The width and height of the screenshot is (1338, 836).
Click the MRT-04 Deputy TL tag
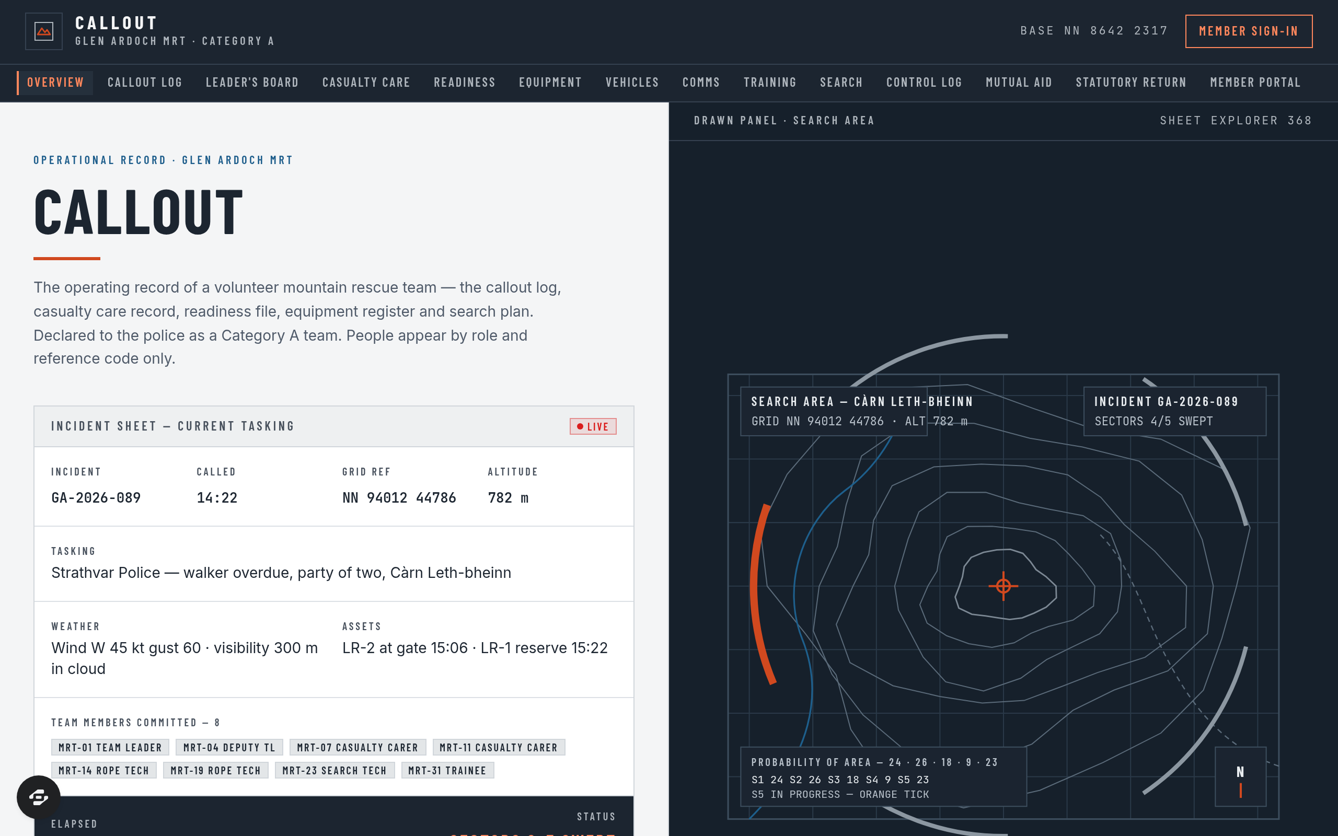[x=229, y=748]
